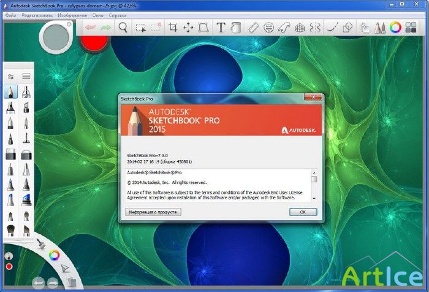Click the small red current color dot
Image resolution: width=429 pixels, height=292 pixels.
tap(9, 266)
